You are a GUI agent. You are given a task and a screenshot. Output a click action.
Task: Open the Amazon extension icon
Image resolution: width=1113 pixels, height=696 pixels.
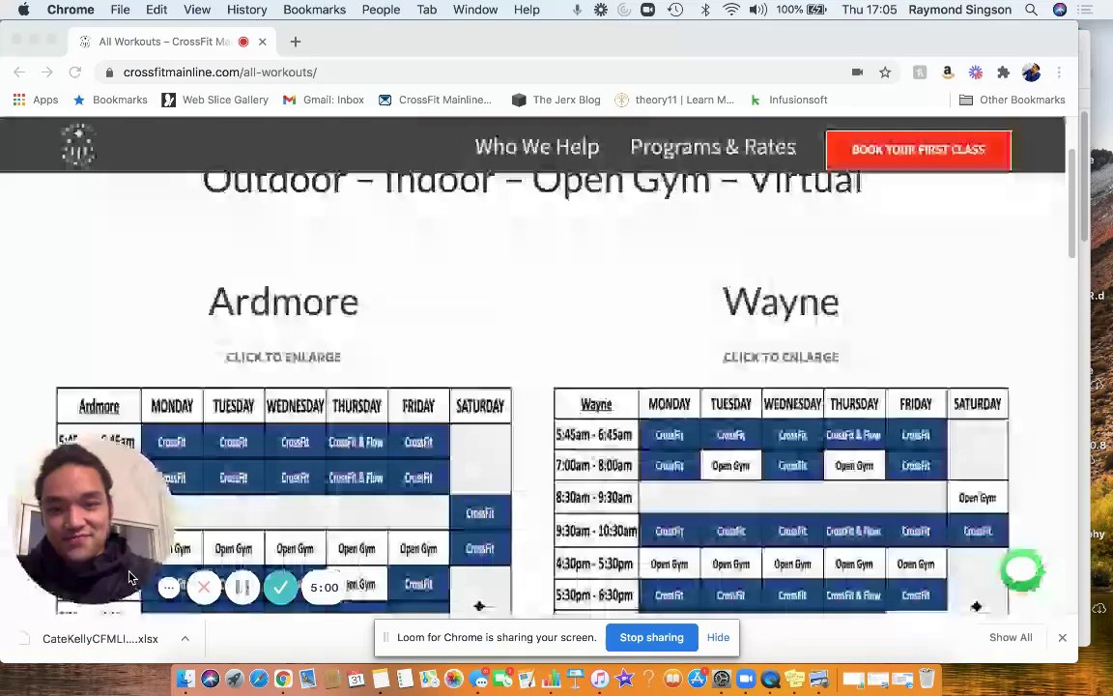click(x=948, y=72)
